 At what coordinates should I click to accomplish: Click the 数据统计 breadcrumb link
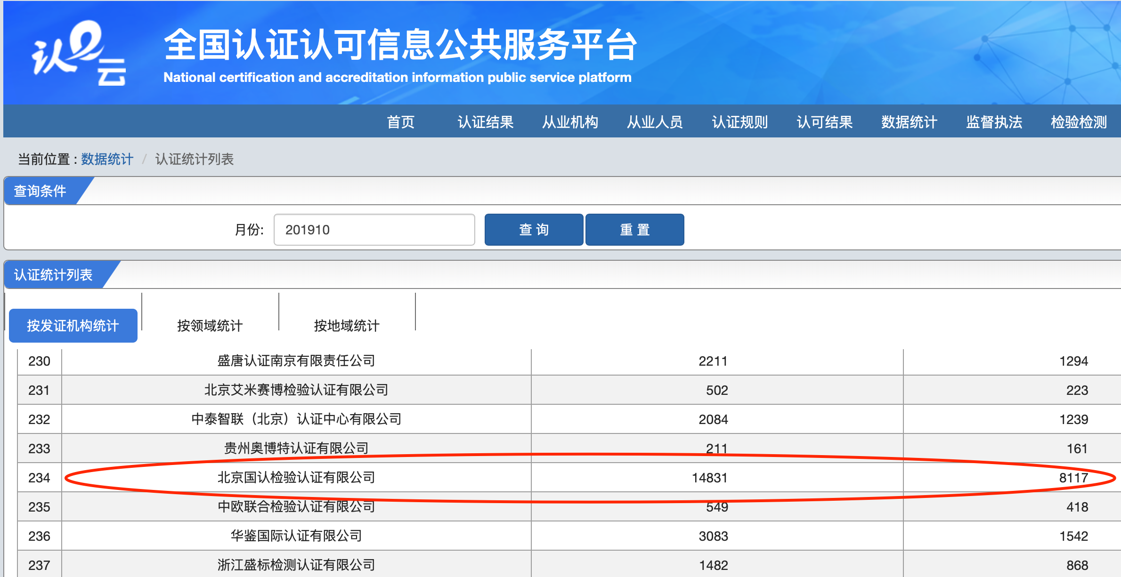pos(107,159)
